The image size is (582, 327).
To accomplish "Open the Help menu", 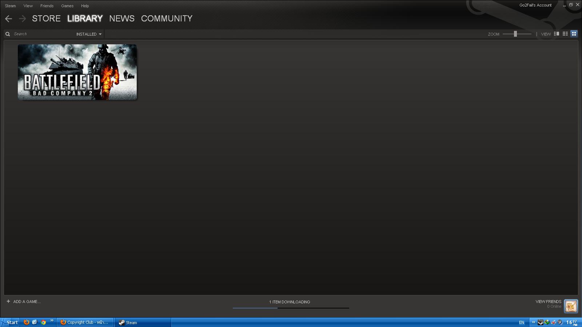I will pyautogui.click(x=85, y=6).
